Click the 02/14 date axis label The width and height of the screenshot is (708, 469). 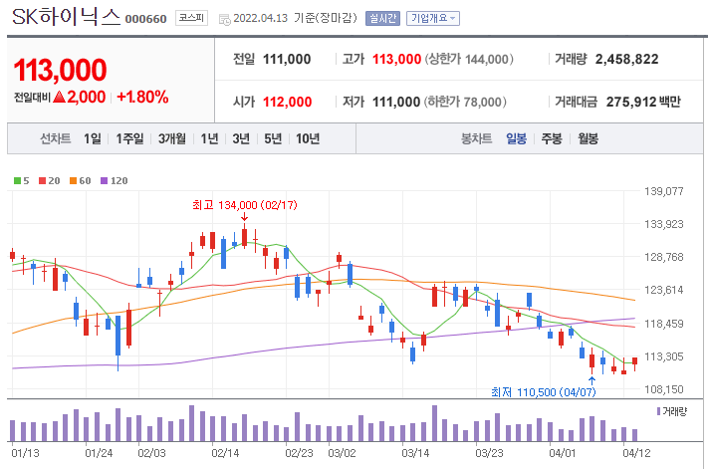pos(225,453)
